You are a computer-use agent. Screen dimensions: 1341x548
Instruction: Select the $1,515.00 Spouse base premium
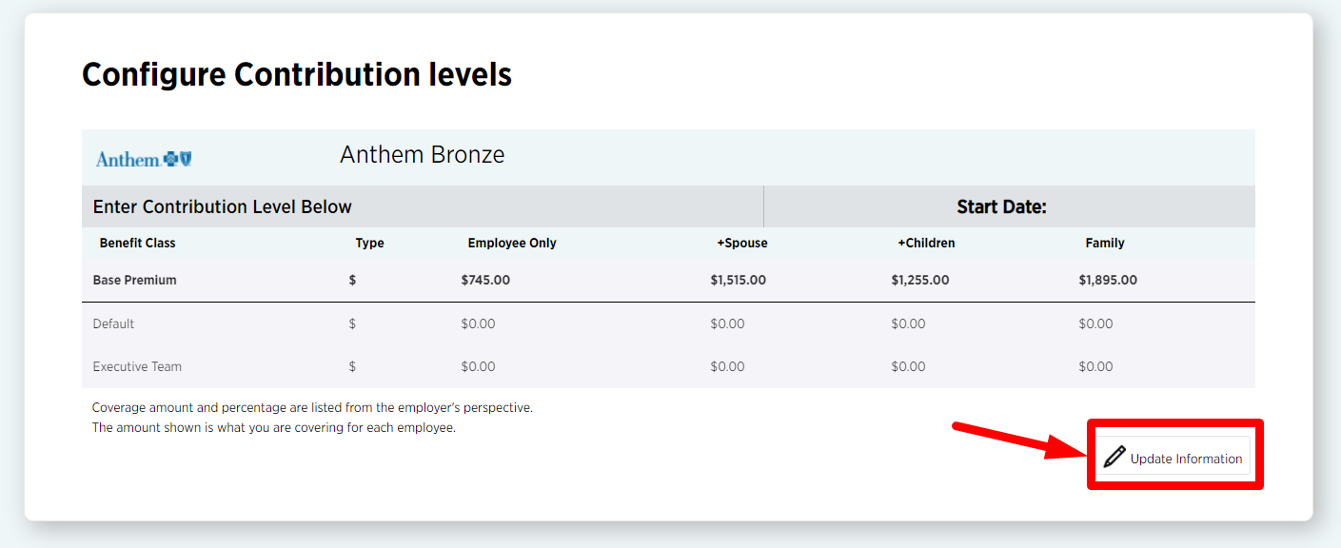(x=738, y=280)
